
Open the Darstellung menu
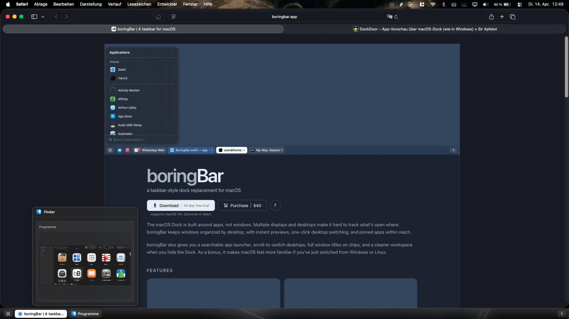point(91,4)
